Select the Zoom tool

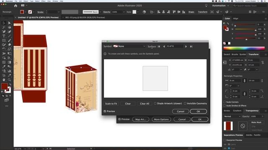pyautogui.click(x=9, y=80)
